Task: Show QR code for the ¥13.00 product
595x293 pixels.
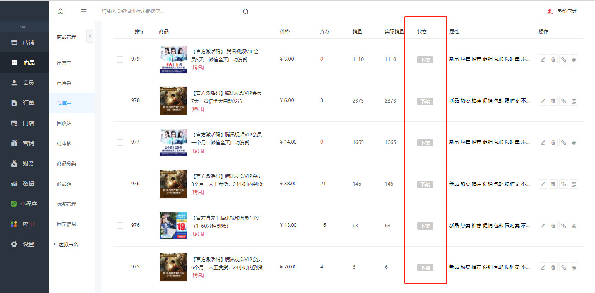Action: [x=574, y=226]
